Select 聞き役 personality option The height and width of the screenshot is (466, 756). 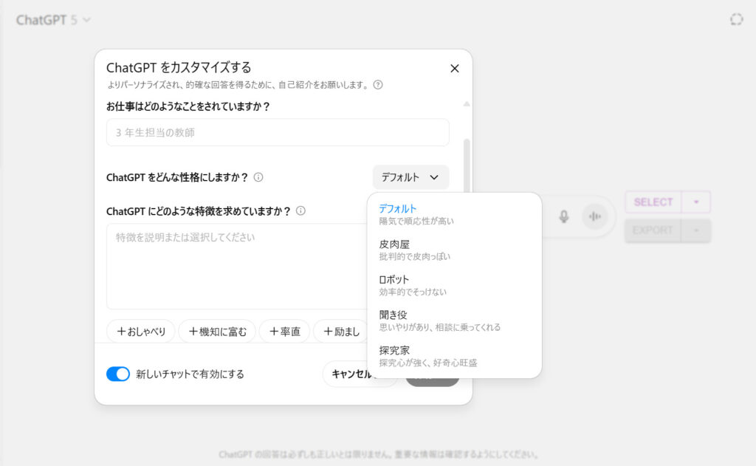(x=454, y=321)
